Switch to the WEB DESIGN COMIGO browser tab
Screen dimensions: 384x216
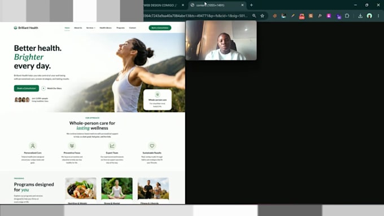pyautogui.click(x=160, y=5)
